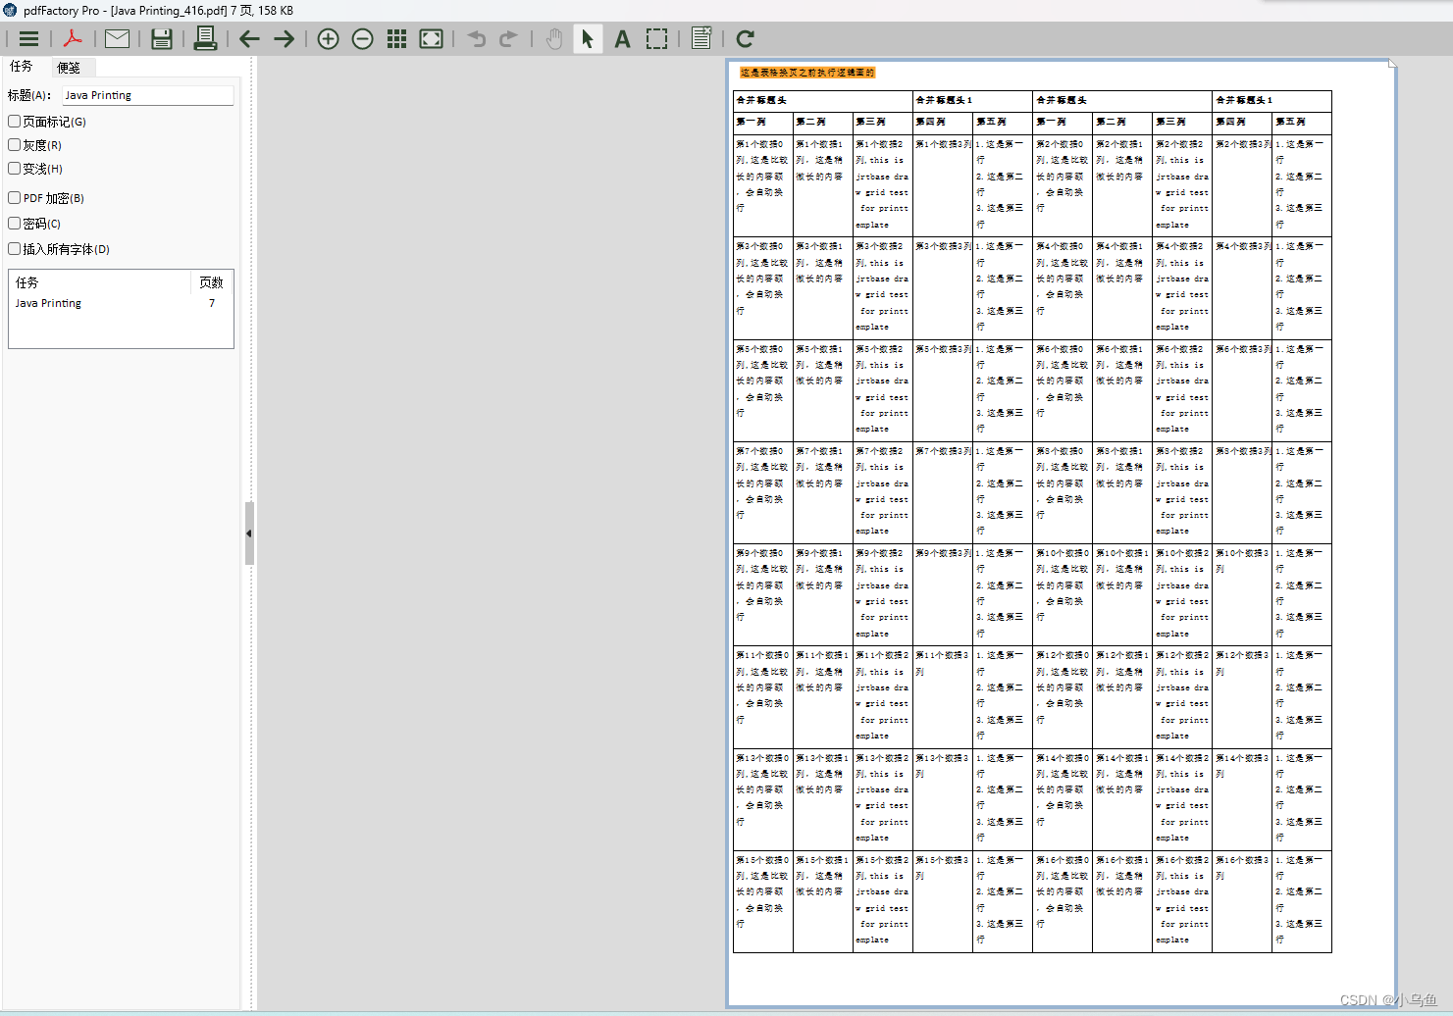The height and width of the screenshot is (1016, 1453).
Task: Go to previous page with left arrow
Action: pos(249,39)
